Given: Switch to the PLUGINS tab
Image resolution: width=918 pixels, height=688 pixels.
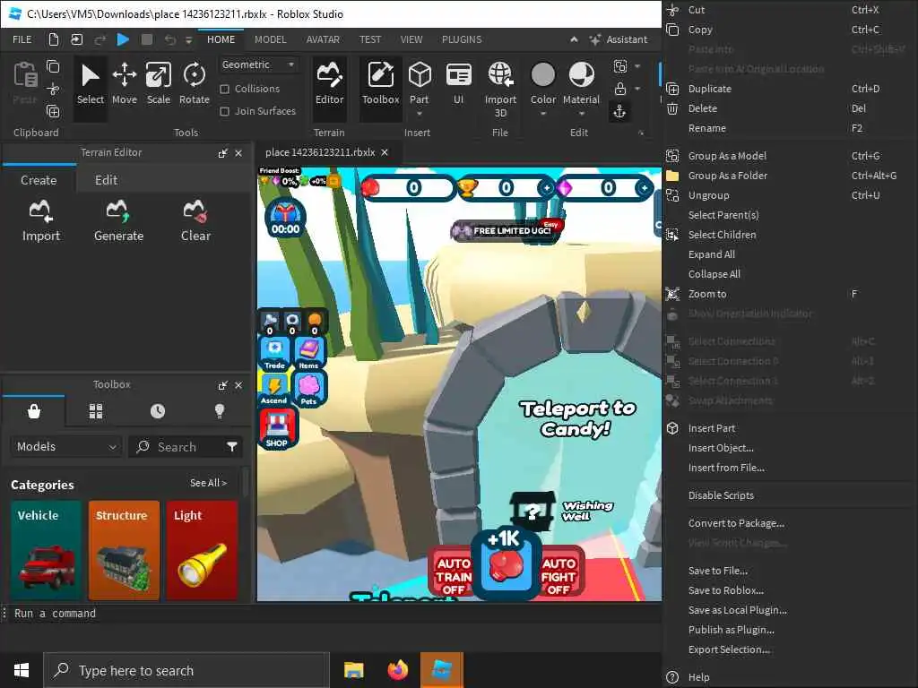Looking at the screenshot, I should (462, 39).
